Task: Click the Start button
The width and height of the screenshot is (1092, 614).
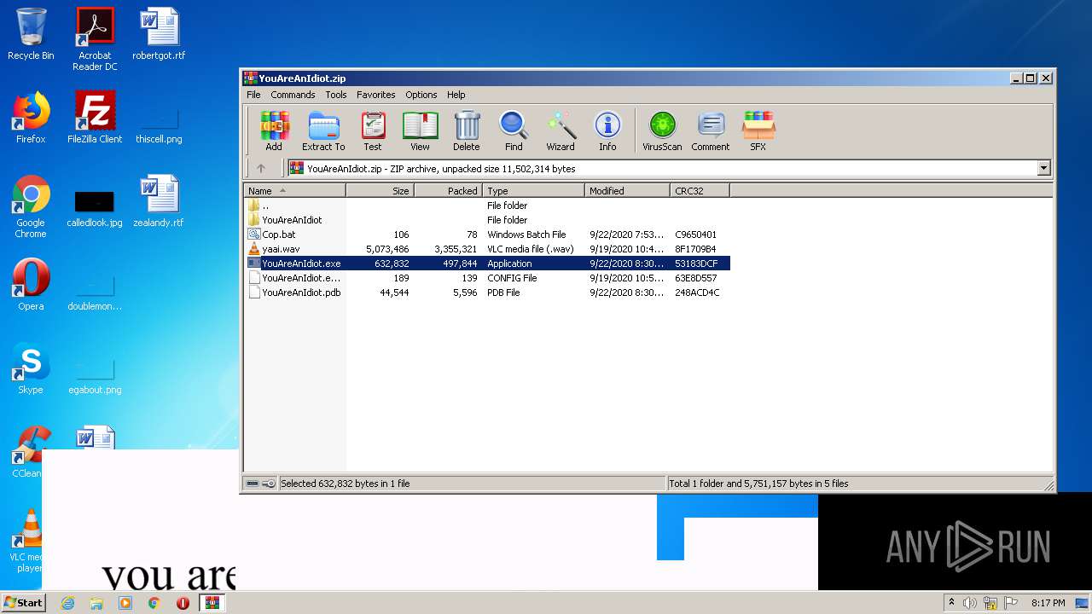Action: coord(23,602)
